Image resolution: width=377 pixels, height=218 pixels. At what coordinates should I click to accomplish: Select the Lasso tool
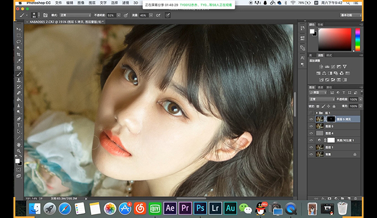click(19, 42)
